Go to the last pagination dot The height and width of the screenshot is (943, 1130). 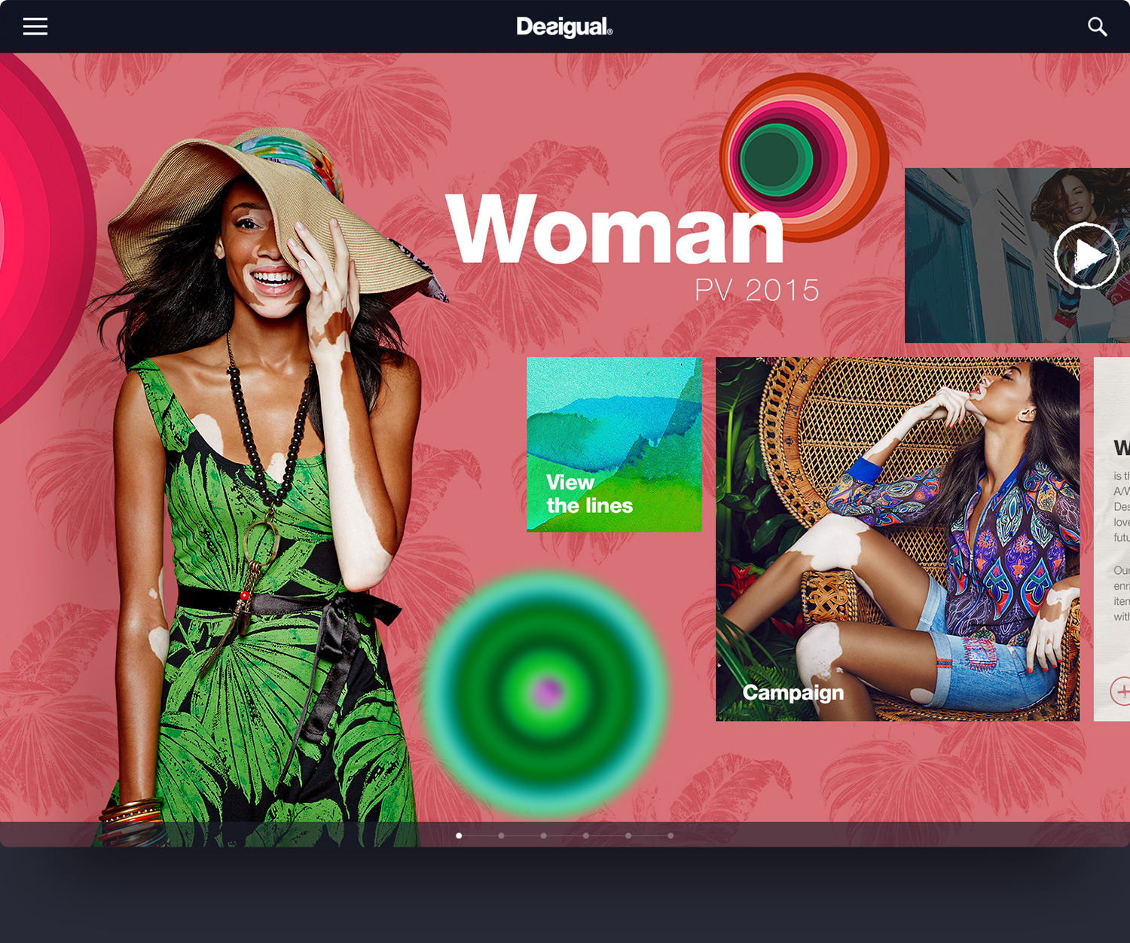coord(670,835)
